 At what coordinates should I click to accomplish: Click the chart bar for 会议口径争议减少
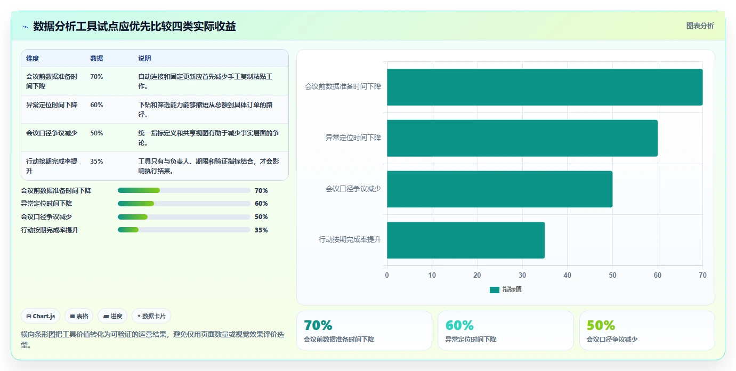coord(500,189)
